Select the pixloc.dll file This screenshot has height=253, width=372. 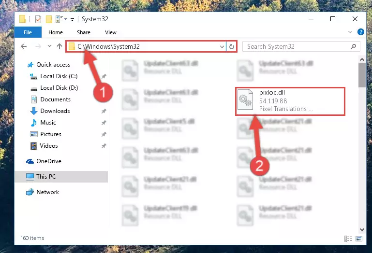[290, 101]
